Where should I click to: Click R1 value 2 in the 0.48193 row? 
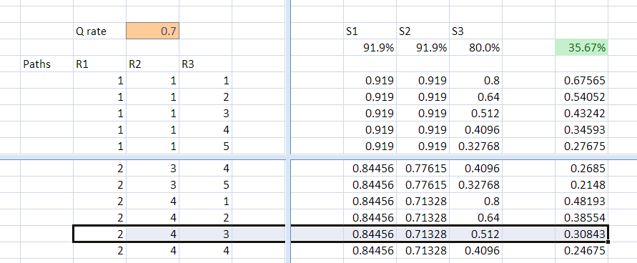[x=99, y=202]
